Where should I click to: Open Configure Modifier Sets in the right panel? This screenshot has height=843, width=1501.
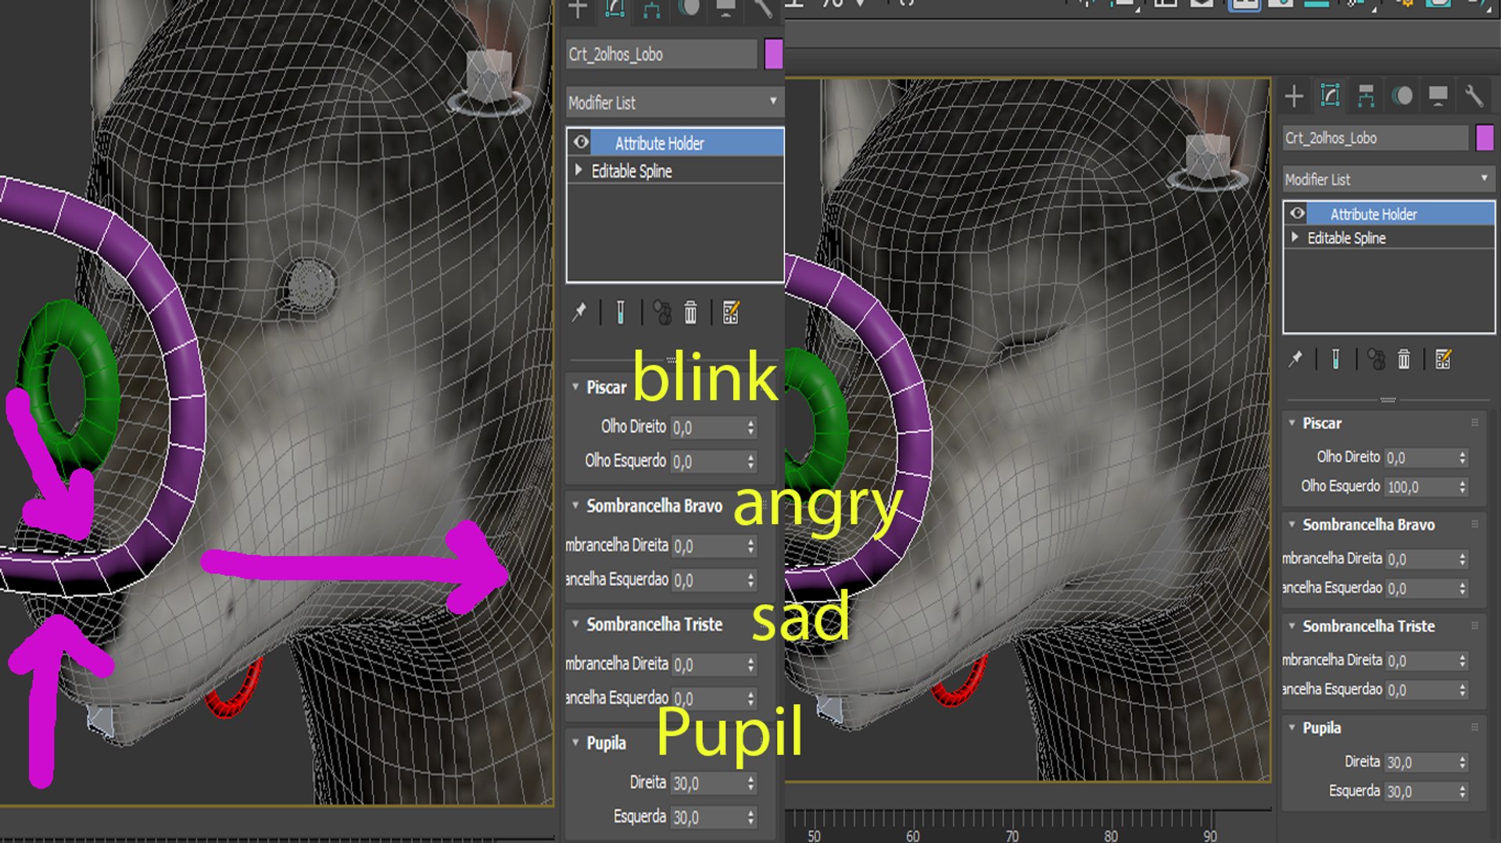click(x=1443, y=359)
